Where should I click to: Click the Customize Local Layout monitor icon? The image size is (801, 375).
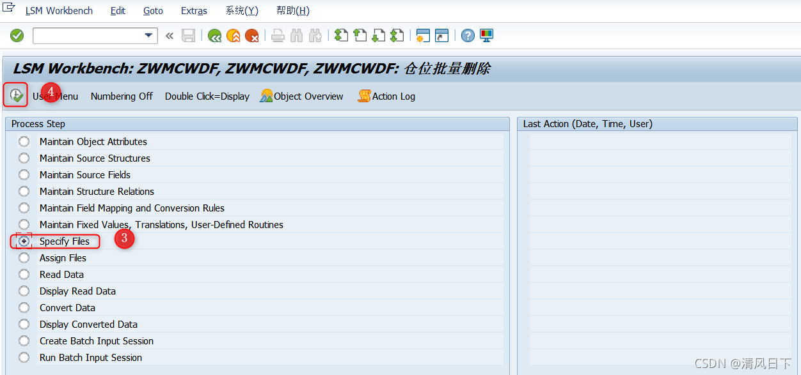coord(486,36)
